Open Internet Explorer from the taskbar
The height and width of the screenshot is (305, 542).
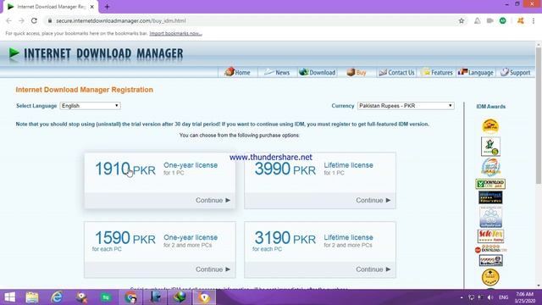tap(57, 297)
